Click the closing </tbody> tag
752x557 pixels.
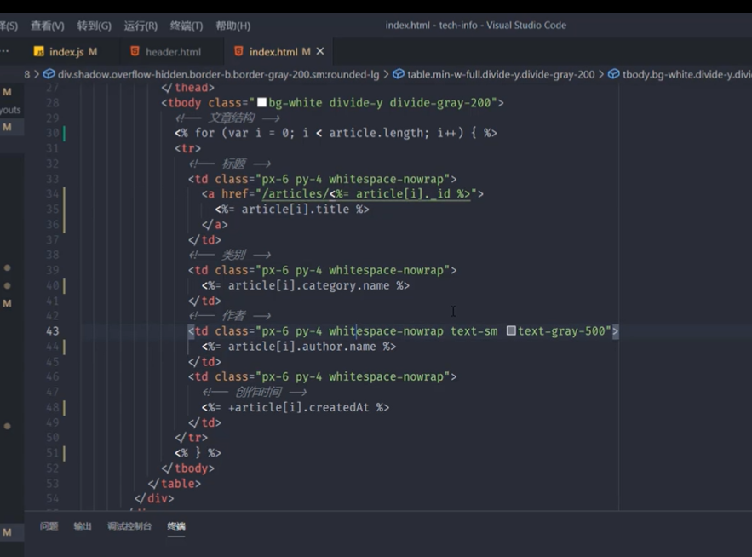[188, 468]
